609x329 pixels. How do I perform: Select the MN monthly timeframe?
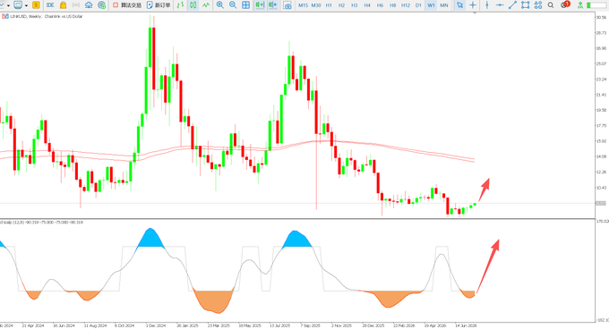pos(444,5)
